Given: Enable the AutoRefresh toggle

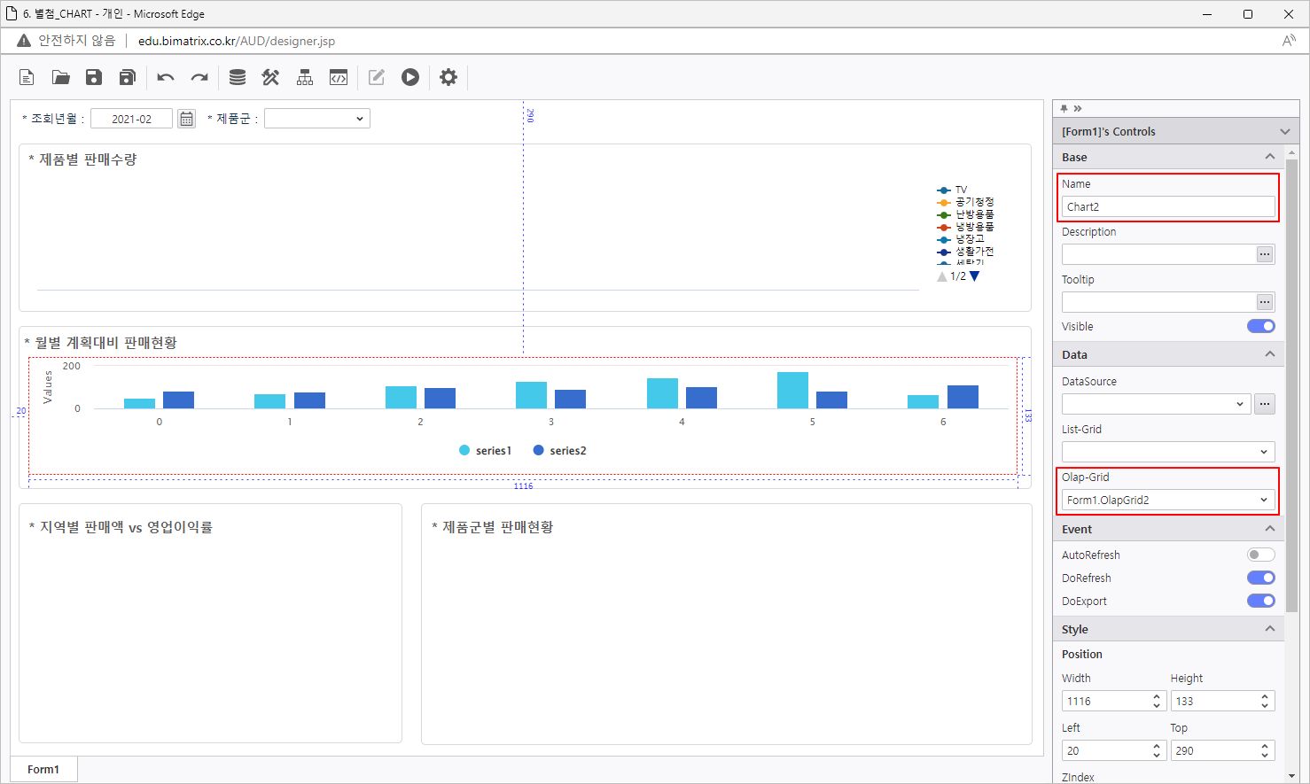Looking at the screenshot, I should [1260, 555].
